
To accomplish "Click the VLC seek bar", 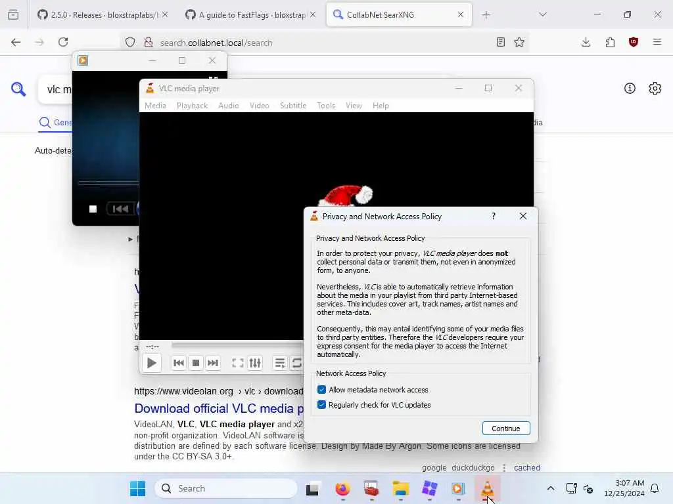I will [x=237, y=345].
